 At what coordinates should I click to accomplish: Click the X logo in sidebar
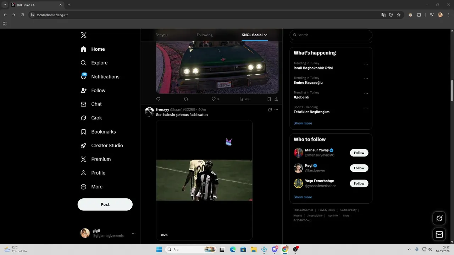tap(84, 35)
